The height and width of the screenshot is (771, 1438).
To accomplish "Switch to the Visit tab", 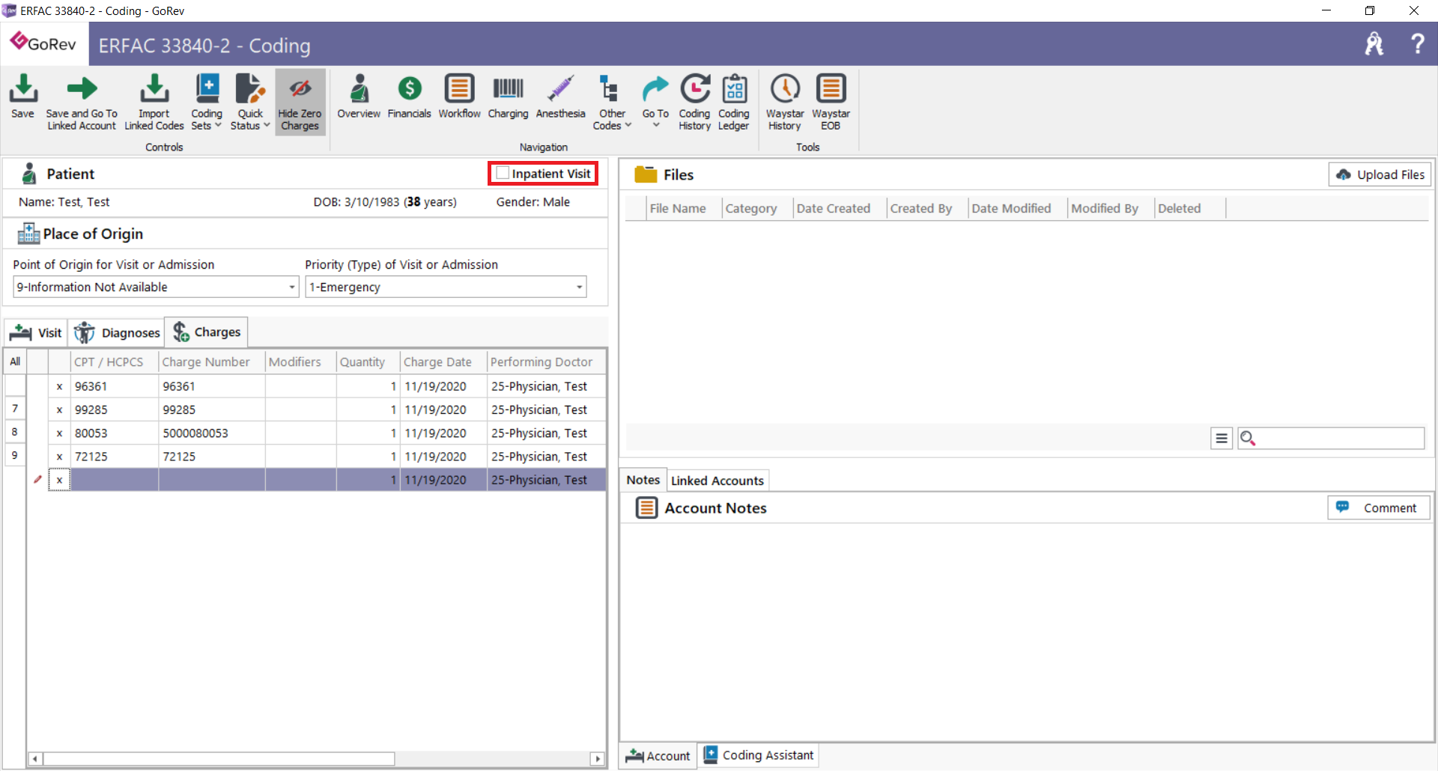I will click(x=36, y=332).
